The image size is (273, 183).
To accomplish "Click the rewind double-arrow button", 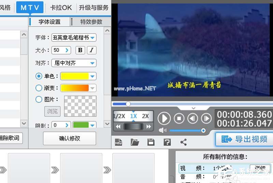I will point(118,126).
